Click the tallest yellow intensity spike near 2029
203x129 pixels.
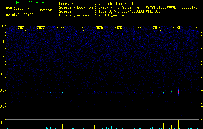click(179, 124)
